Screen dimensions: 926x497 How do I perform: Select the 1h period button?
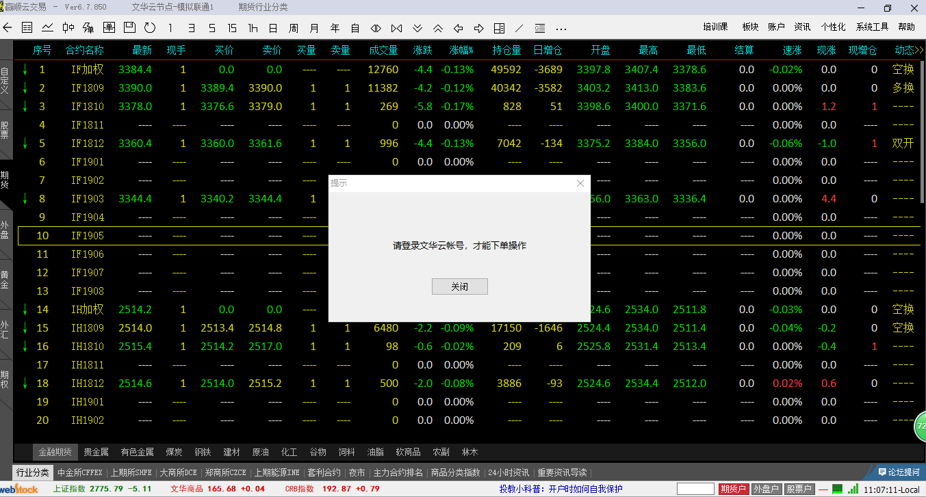click(x=253, y=28)
